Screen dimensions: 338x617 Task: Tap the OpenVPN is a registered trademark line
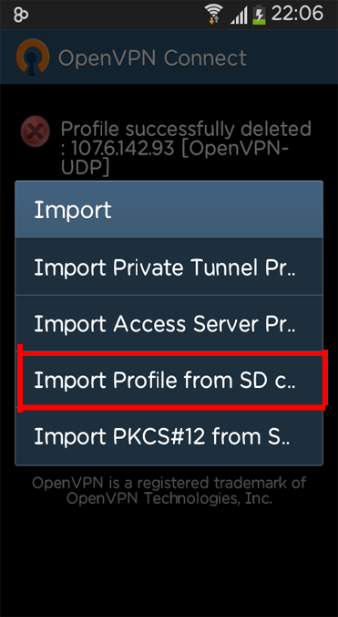point(169,483)
